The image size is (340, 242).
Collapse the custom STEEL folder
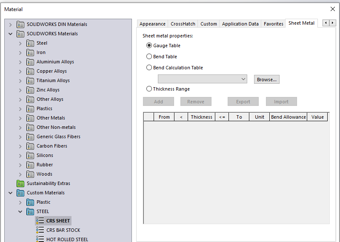click(20, 211)
